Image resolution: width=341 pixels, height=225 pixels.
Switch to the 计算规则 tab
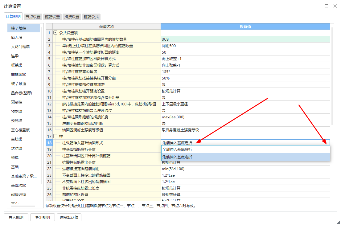click(x=13, y=17)
